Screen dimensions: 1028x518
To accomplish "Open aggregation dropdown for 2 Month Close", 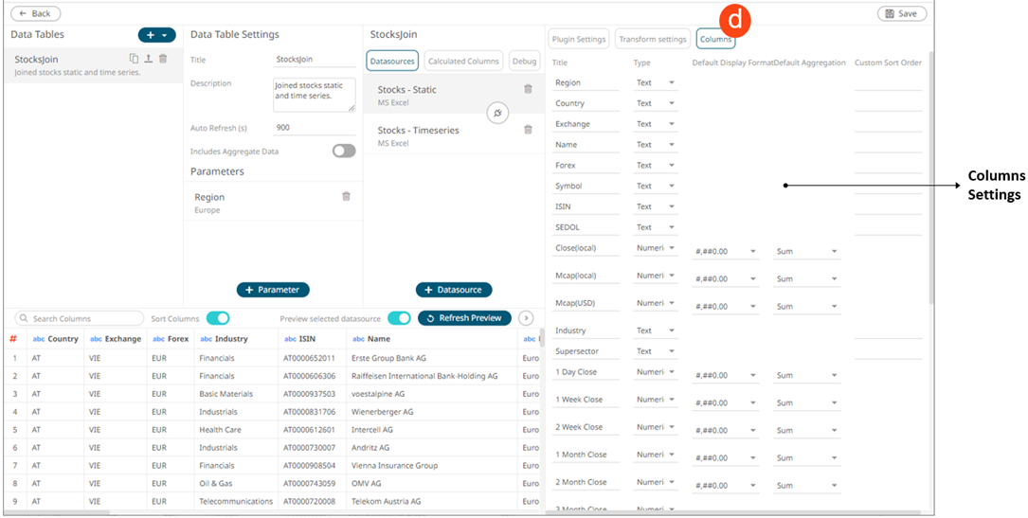I will pyautogui.click(x=806, y=486).
